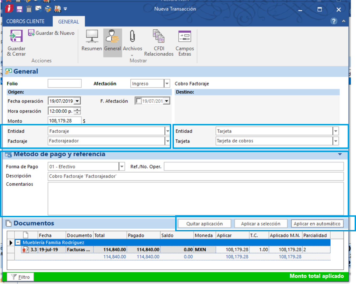The height and width of the screenshot is (284, 356).
Task: Expand the Forma de Pago dropdown
Action: 122,166
